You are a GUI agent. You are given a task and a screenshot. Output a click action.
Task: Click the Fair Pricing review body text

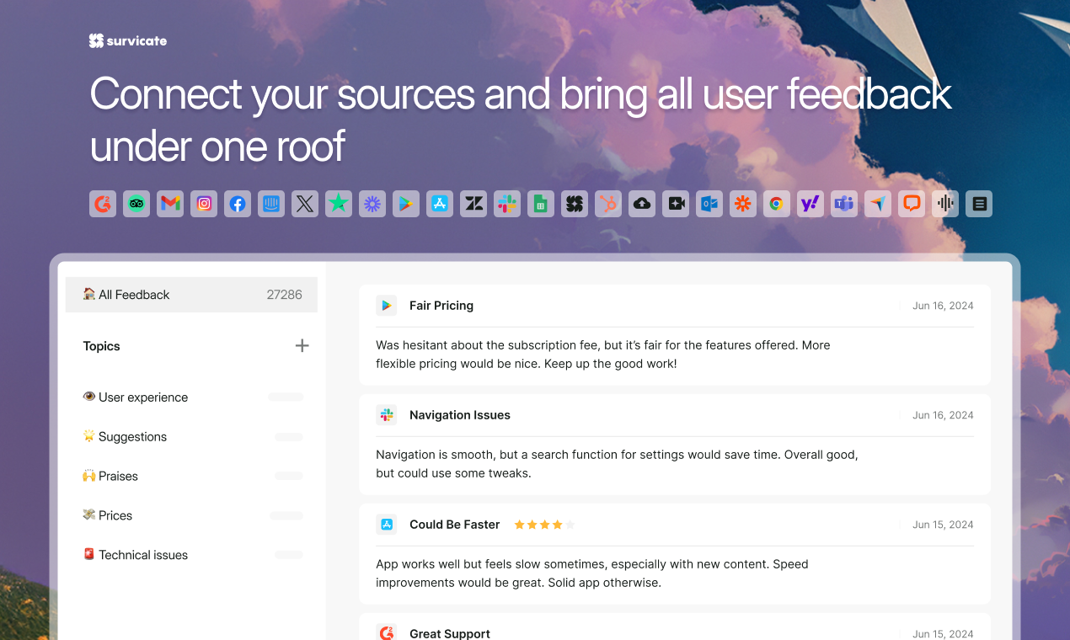coord(603,355)
